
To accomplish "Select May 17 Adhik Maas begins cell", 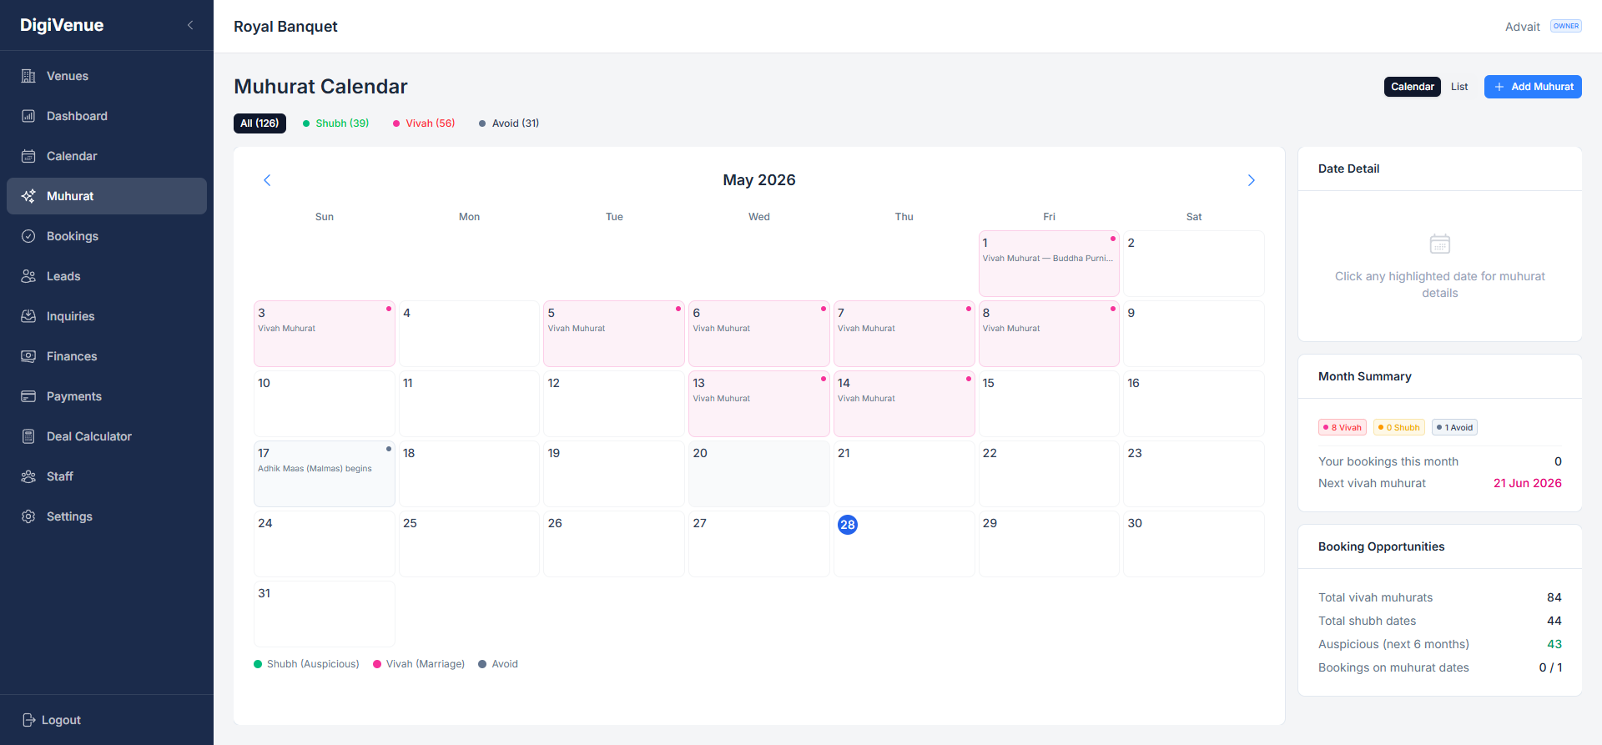I will pyautogui.click(x=325, y=474).
